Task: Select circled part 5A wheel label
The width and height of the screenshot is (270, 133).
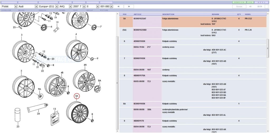Action: [77, 96]
